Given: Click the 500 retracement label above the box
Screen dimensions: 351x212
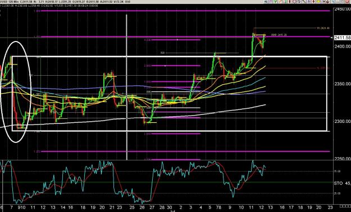Looking at the screenshot, I should tap(162, 53).
